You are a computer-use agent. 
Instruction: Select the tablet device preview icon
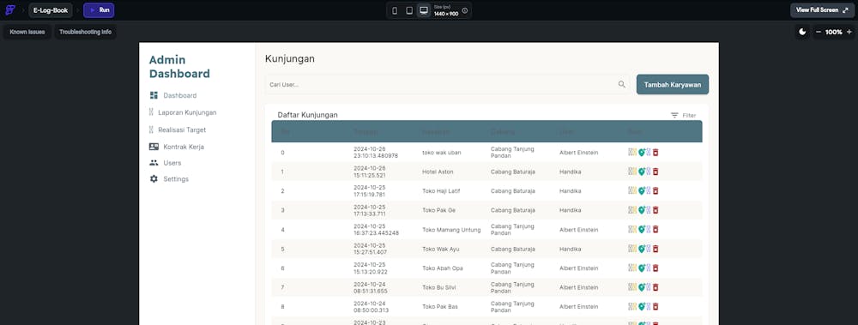point(409,10)
